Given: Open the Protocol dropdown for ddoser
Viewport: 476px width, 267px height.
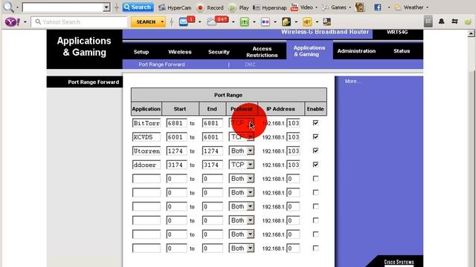Looking at the screenshot, I should point(241,165).
